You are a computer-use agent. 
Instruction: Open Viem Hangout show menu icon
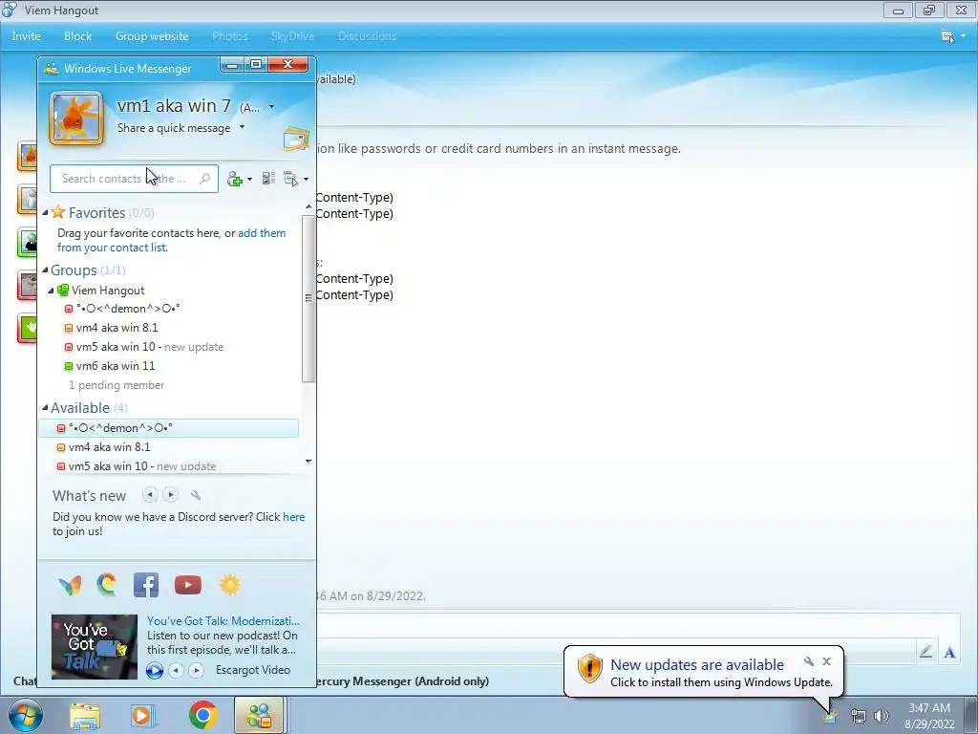[947, 36]
